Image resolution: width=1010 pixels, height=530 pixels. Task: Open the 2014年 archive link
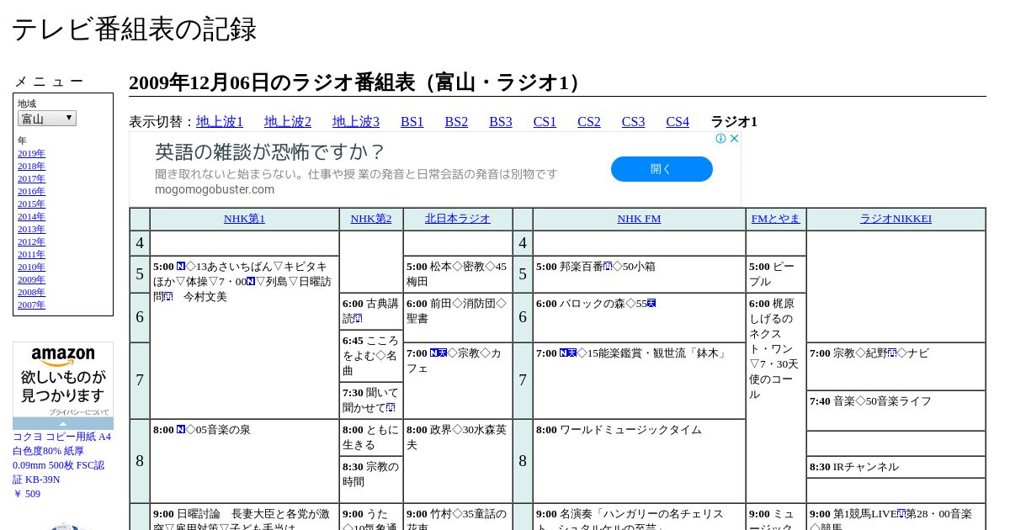point(31,217)
